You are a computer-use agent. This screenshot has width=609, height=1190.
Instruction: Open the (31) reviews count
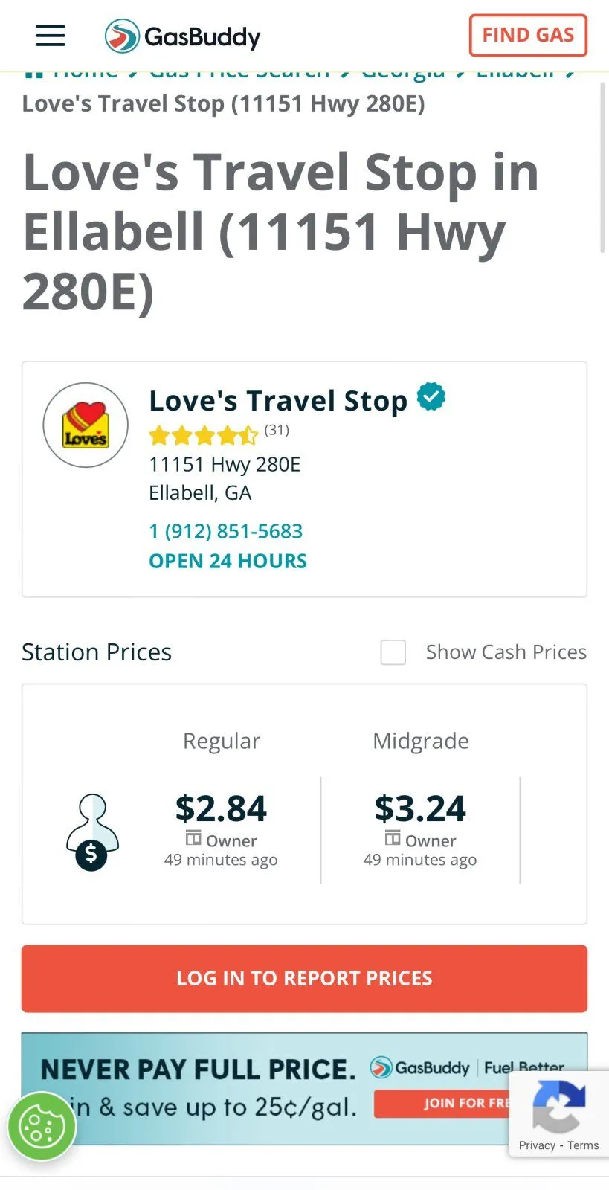(277, 430)
